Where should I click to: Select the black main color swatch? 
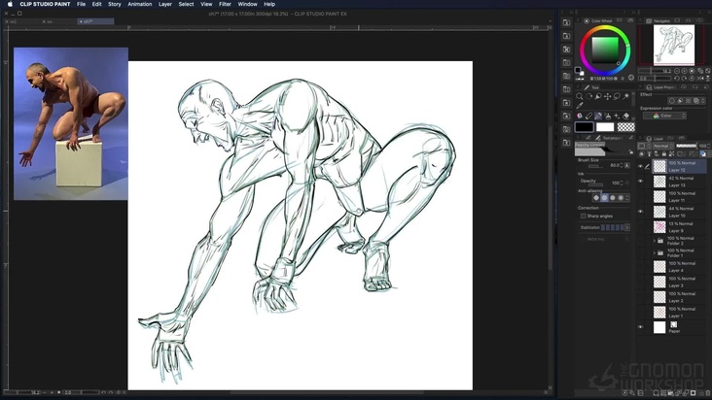click(584, 126)
